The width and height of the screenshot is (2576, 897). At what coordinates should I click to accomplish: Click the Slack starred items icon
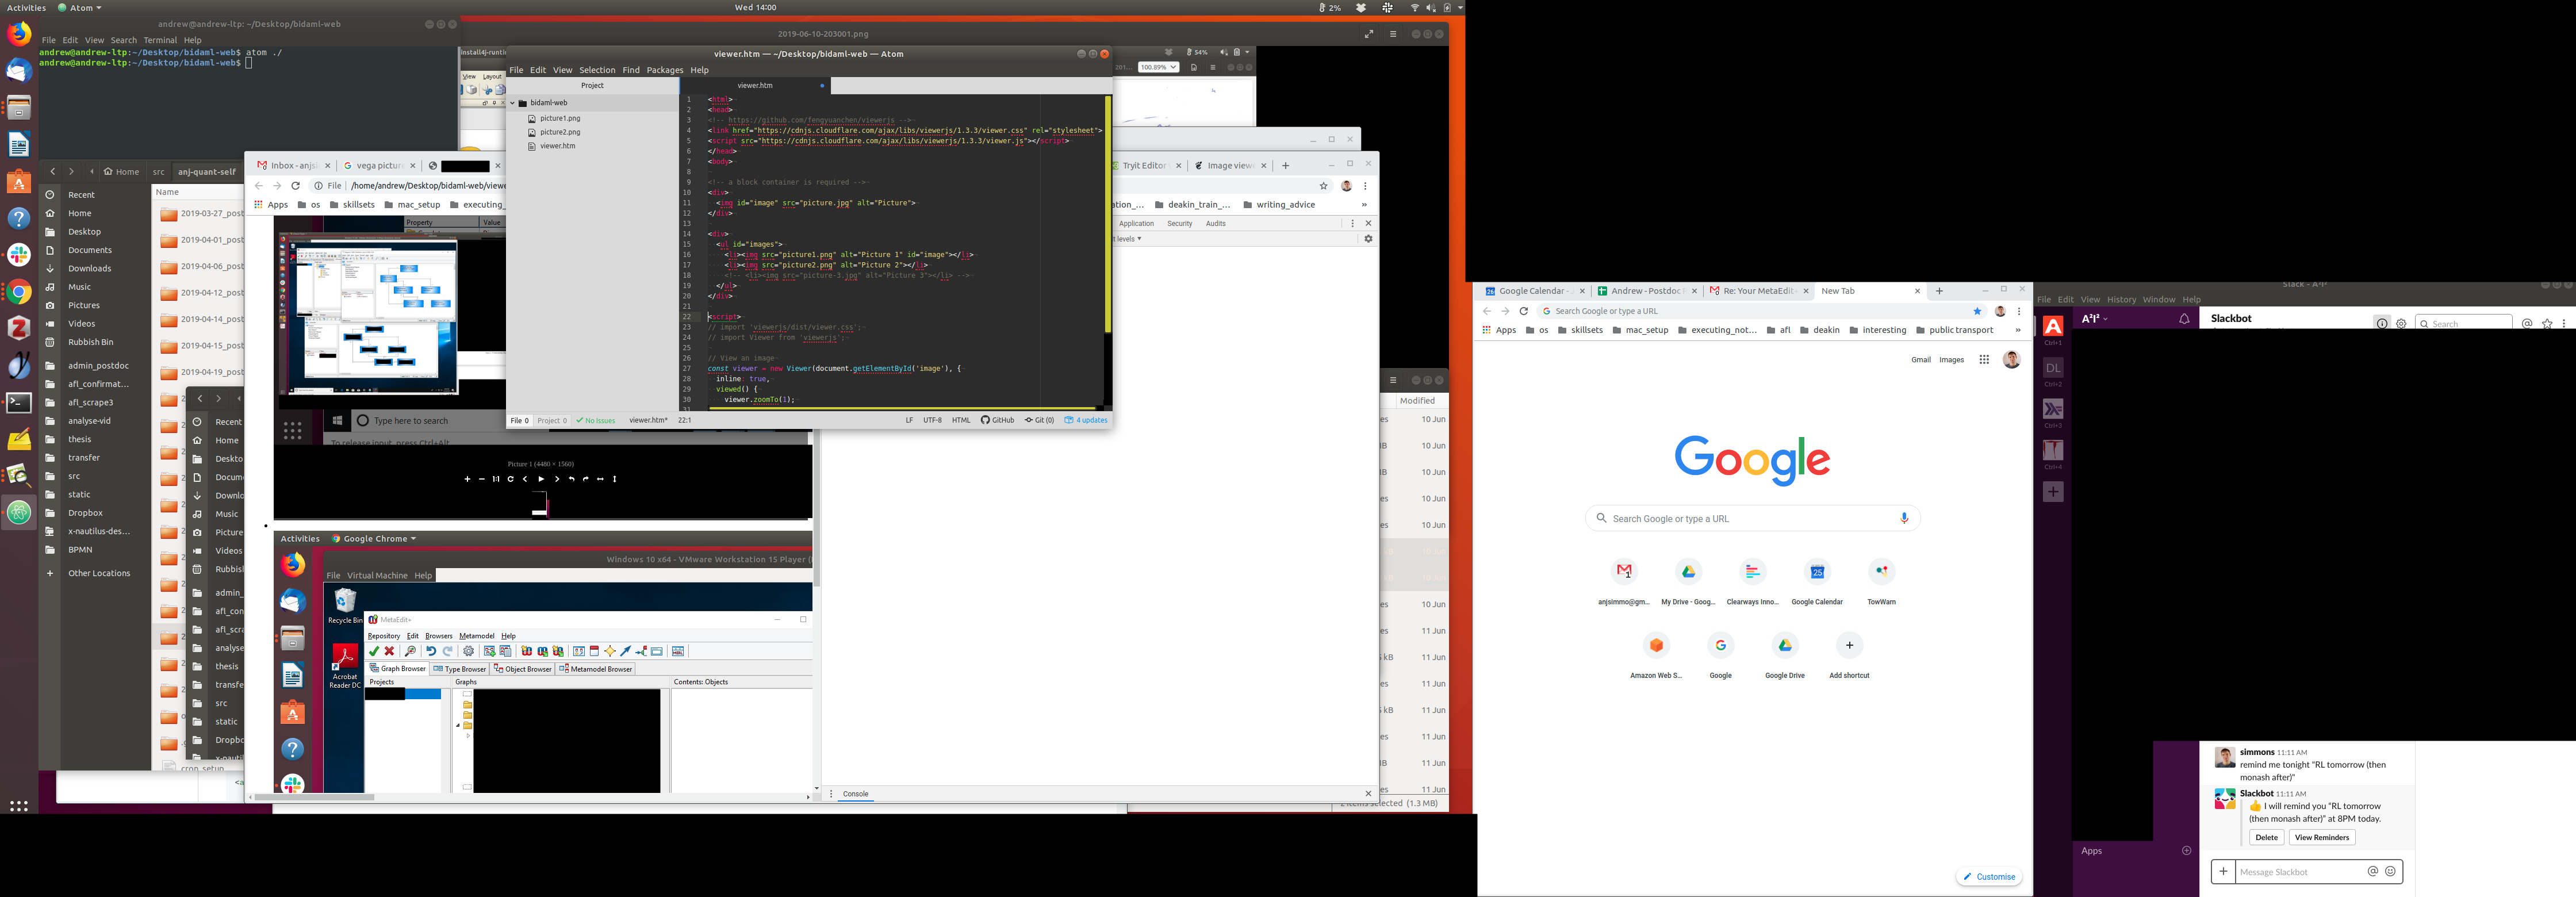click(x=2547, y=323)
